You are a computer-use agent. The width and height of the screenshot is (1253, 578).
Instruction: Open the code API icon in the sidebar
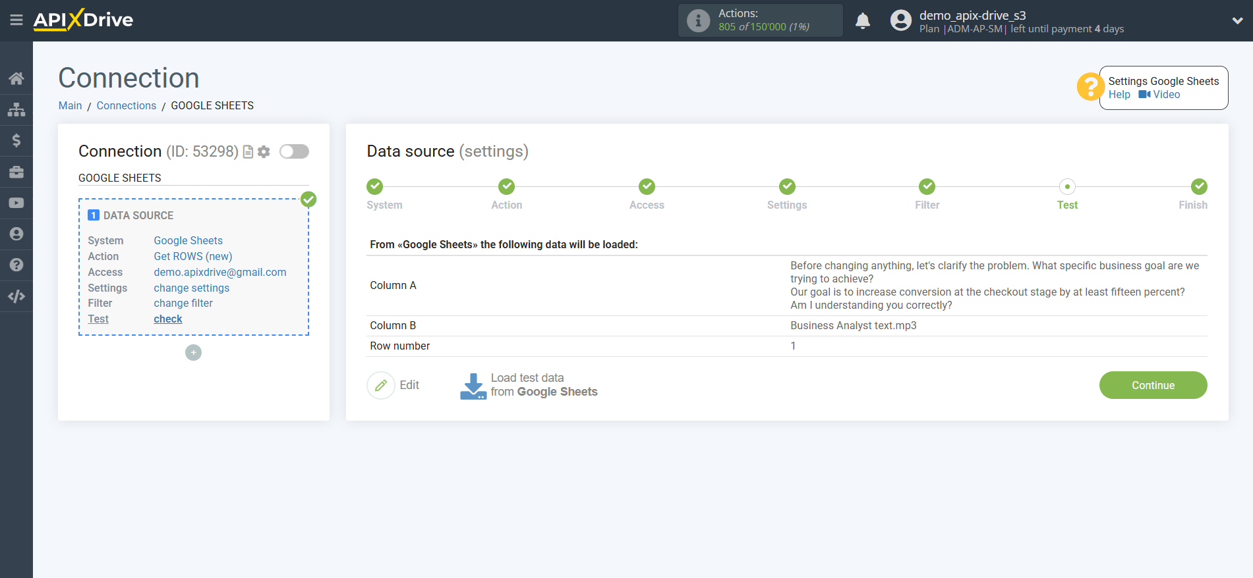16,296
